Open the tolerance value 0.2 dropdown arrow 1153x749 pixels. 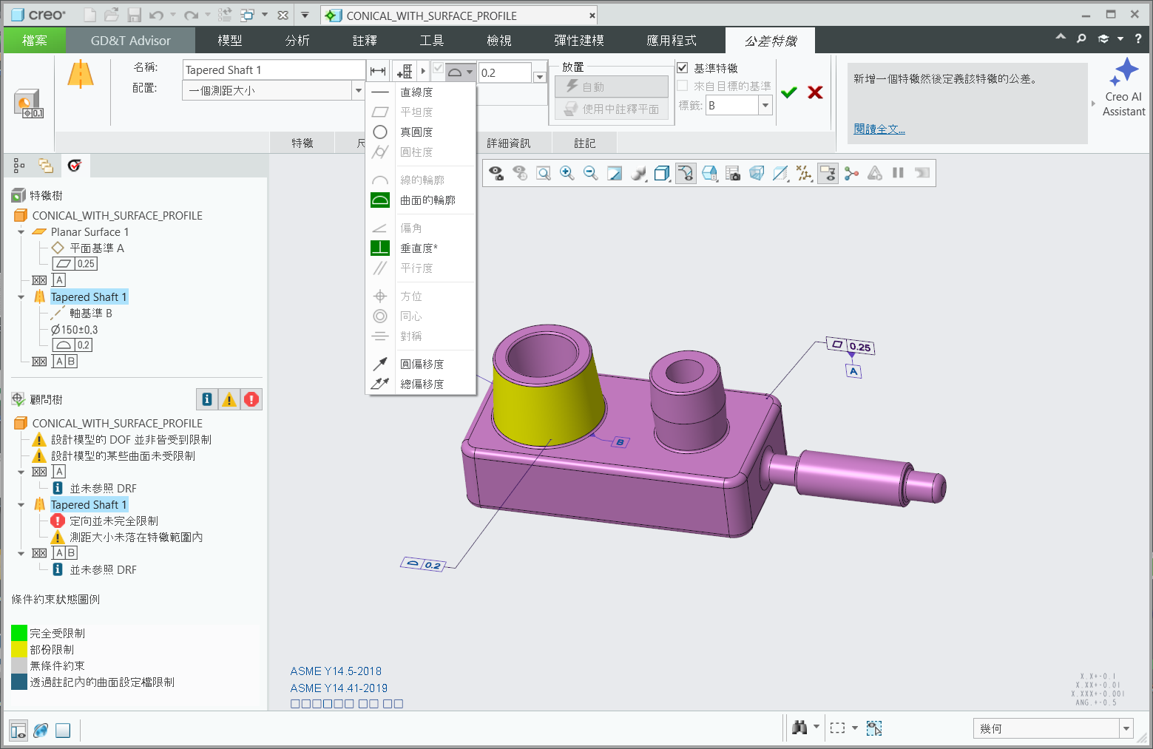[540, 77]
